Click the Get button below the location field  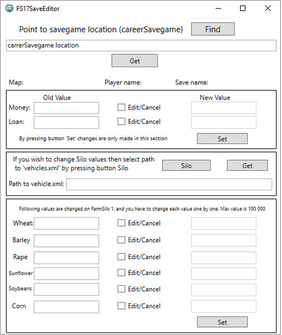[x=135, y=61]
